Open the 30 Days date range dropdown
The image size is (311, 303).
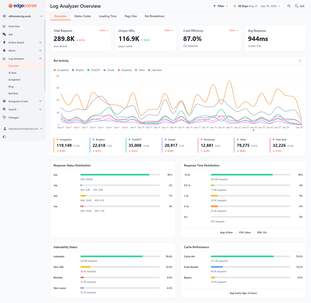point(257,6)
